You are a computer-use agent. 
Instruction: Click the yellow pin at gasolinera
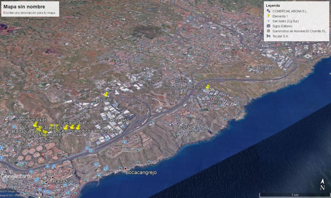106,94
